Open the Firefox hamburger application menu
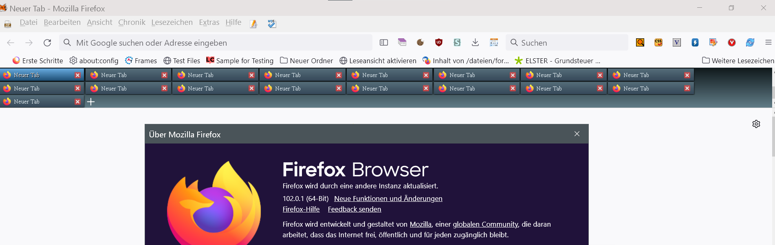 [768, 42]
